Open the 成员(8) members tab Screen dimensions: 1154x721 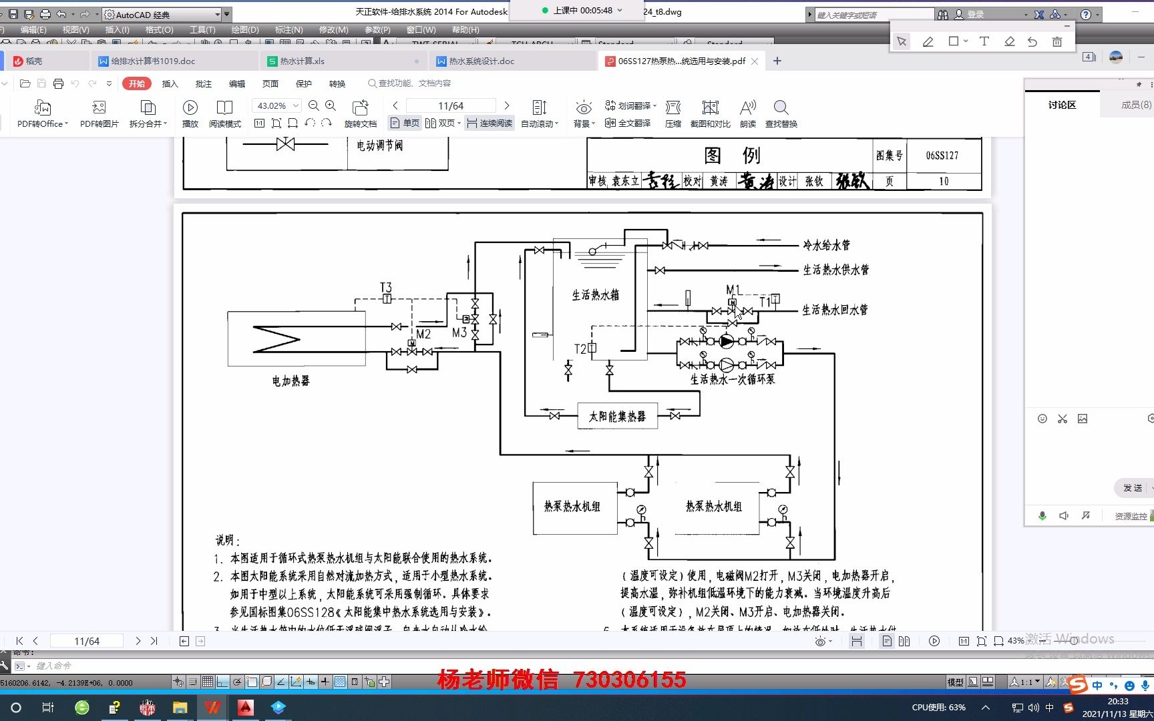1135,105
